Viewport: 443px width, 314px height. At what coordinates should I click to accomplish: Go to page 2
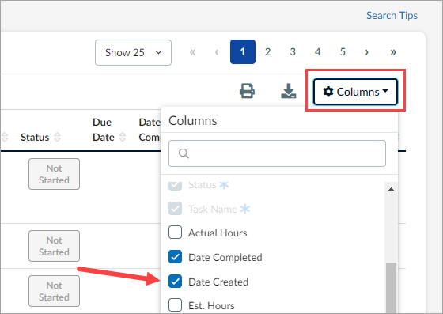coord(267,52)
